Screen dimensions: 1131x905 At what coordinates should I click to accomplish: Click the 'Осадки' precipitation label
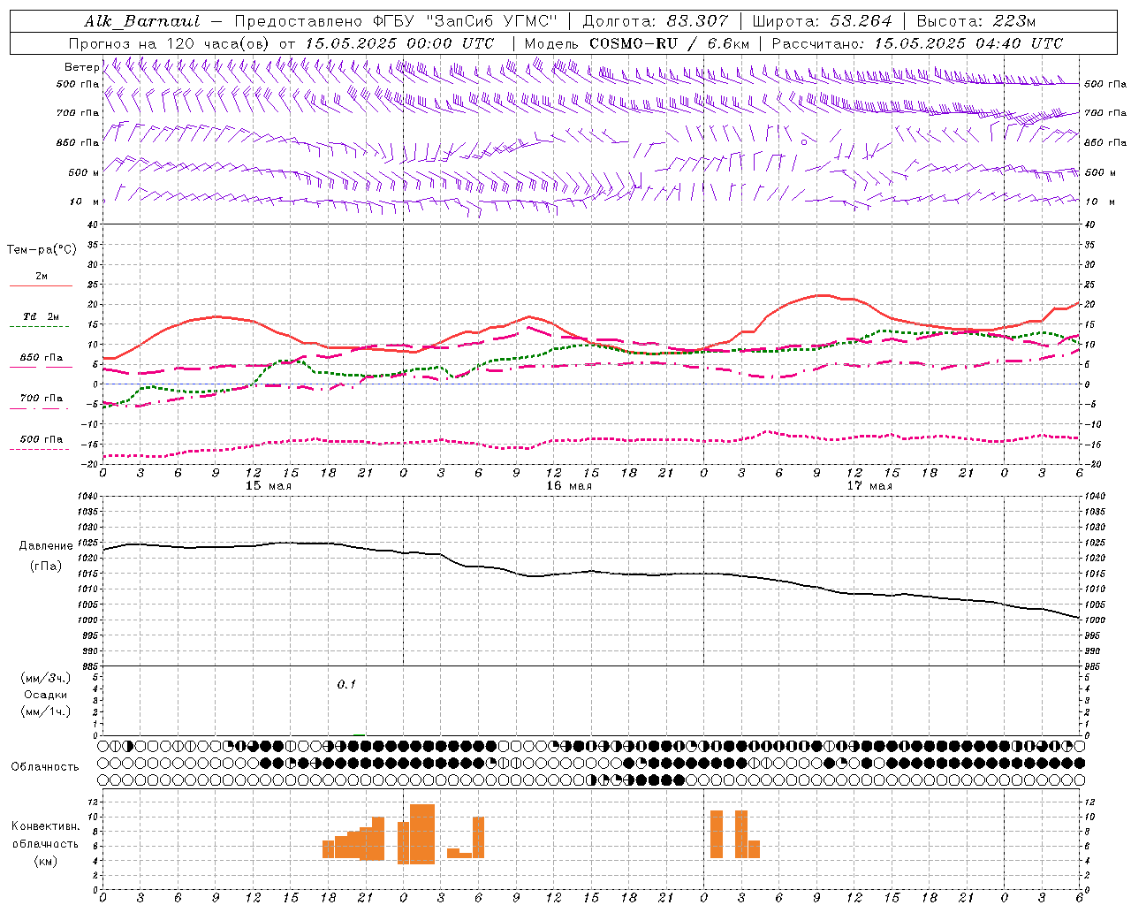coord(46,695)
